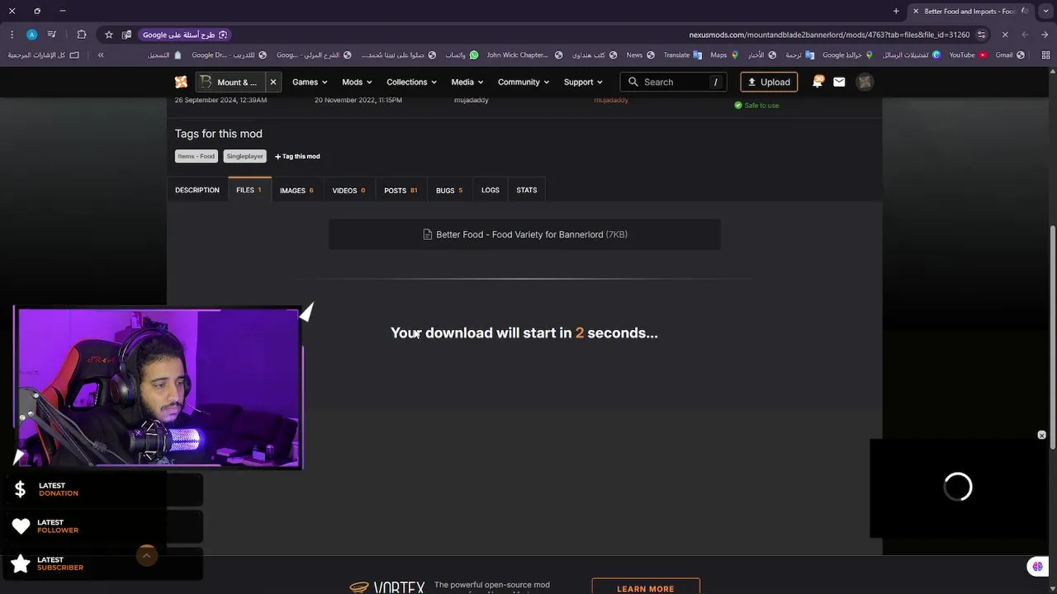
Task: Open the apps grid bookmark icon
Action: pyautogui.click(x=1046, y=55)
